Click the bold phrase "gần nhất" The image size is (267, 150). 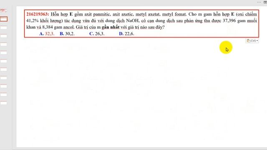pyautogui.click(x=111, y=27)
